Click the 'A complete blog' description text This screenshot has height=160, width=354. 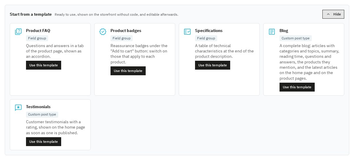coord(309,62)
